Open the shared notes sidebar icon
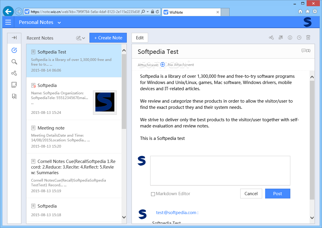The width and height of the screenshot is (322, 228). pos(14,73)
